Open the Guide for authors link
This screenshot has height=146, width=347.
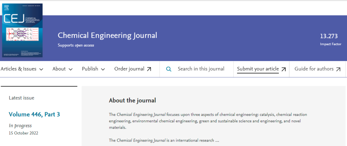[x=315, y=69]
